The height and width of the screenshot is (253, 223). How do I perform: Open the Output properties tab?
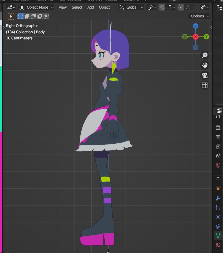pos(218,137)
